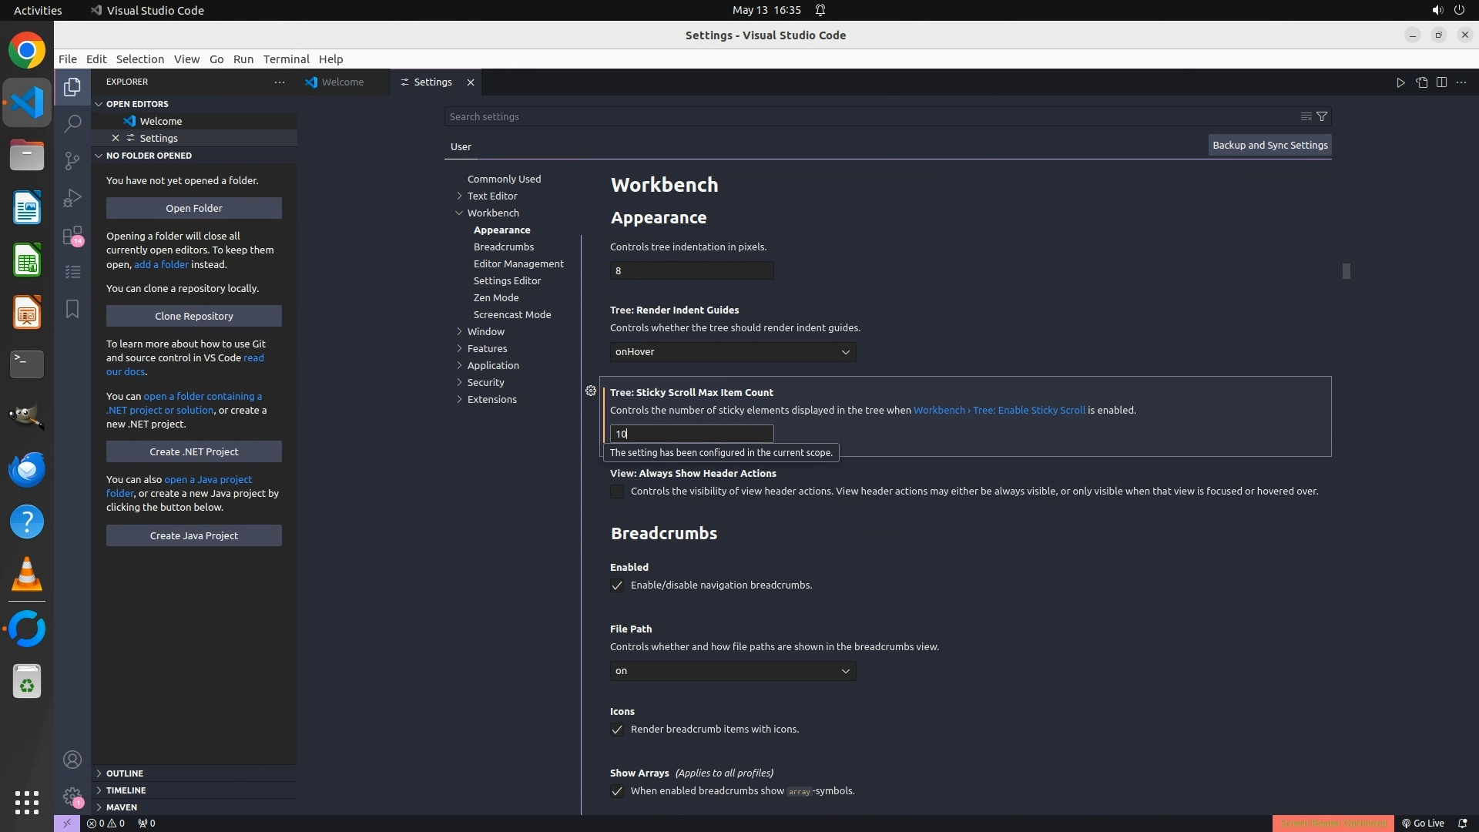The image size is (1479, 832).
Task: Open the Render Indent Guides onHover dropdown
Action: point(733,352)
